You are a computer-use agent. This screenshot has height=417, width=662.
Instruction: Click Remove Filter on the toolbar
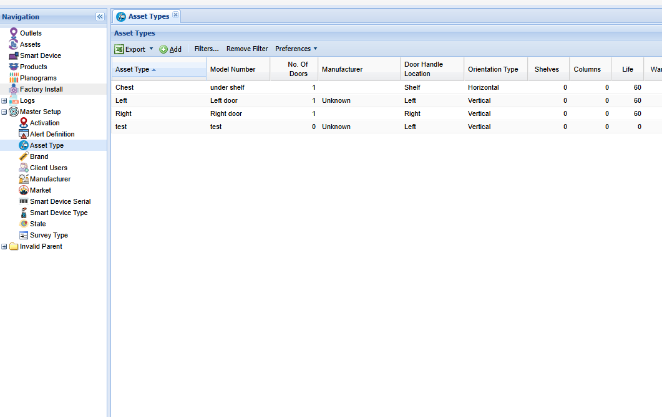[246, 49]
